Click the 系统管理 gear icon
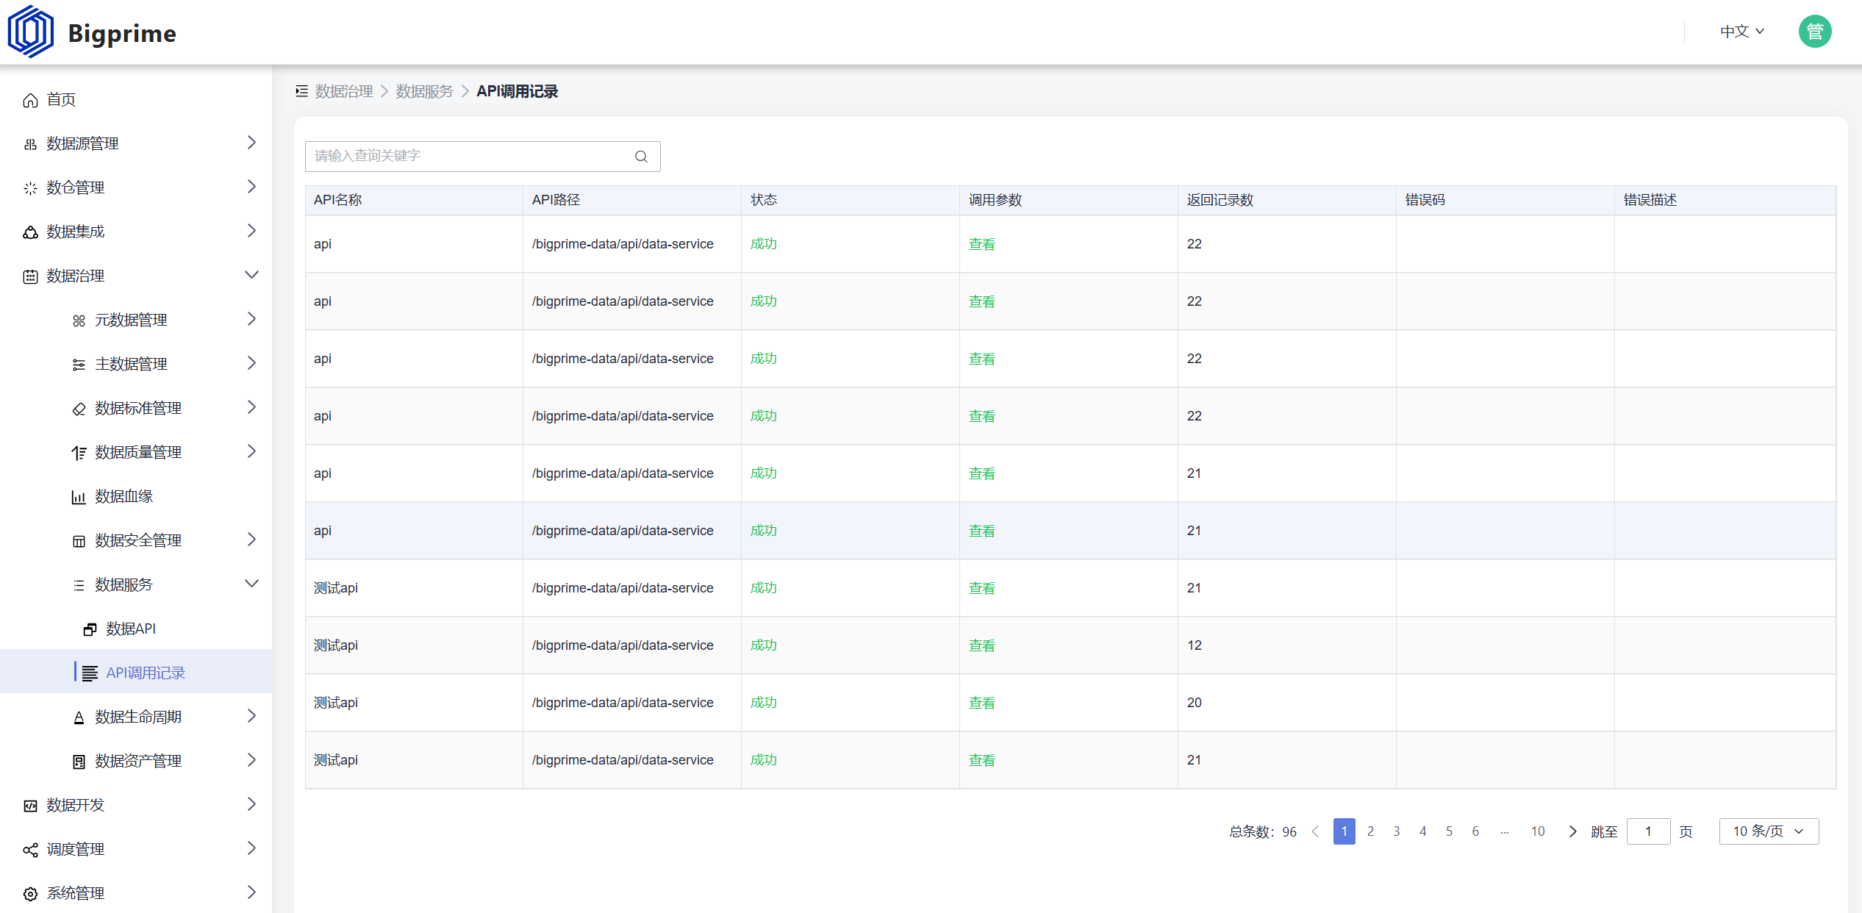Screen dimensions: 1862x913 coord(30,894)
